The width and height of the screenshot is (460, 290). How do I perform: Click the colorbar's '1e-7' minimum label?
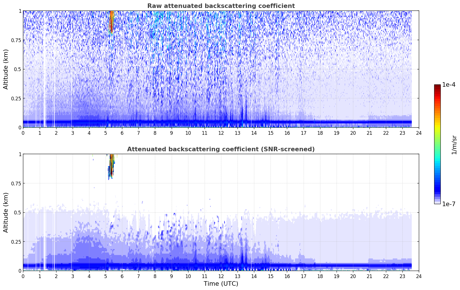(x=449, y=204)
